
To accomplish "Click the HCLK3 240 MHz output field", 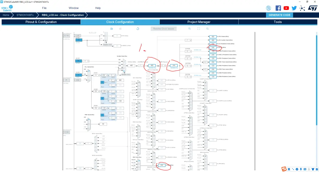I will pyautogui.click(x=213, y=48).
